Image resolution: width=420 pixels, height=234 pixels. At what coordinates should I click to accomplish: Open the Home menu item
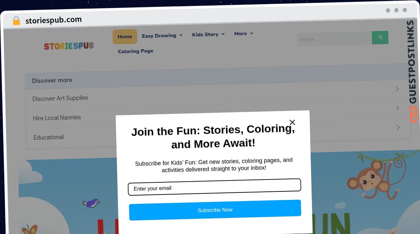point(125,37)
